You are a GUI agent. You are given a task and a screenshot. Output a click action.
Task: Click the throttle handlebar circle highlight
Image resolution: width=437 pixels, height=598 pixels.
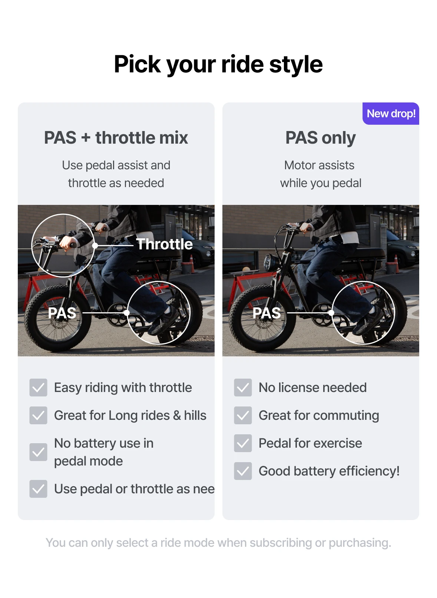point(63,245)
